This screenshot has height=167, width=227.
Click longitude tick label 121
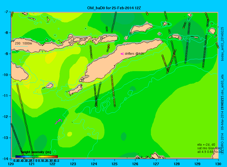(31, 164)
